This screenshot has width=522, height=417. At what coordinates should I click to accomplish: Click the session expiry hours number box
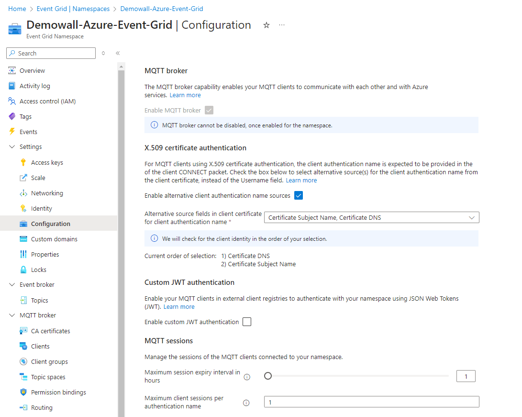pos(466,376)
